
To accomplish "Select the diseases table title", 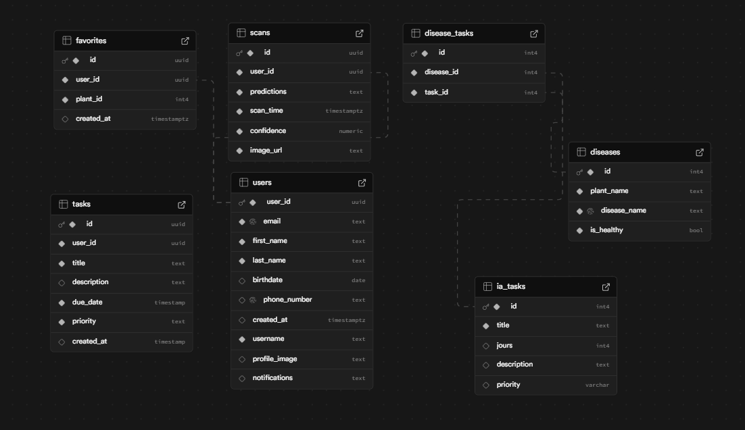I will click(x=605, y=153).
